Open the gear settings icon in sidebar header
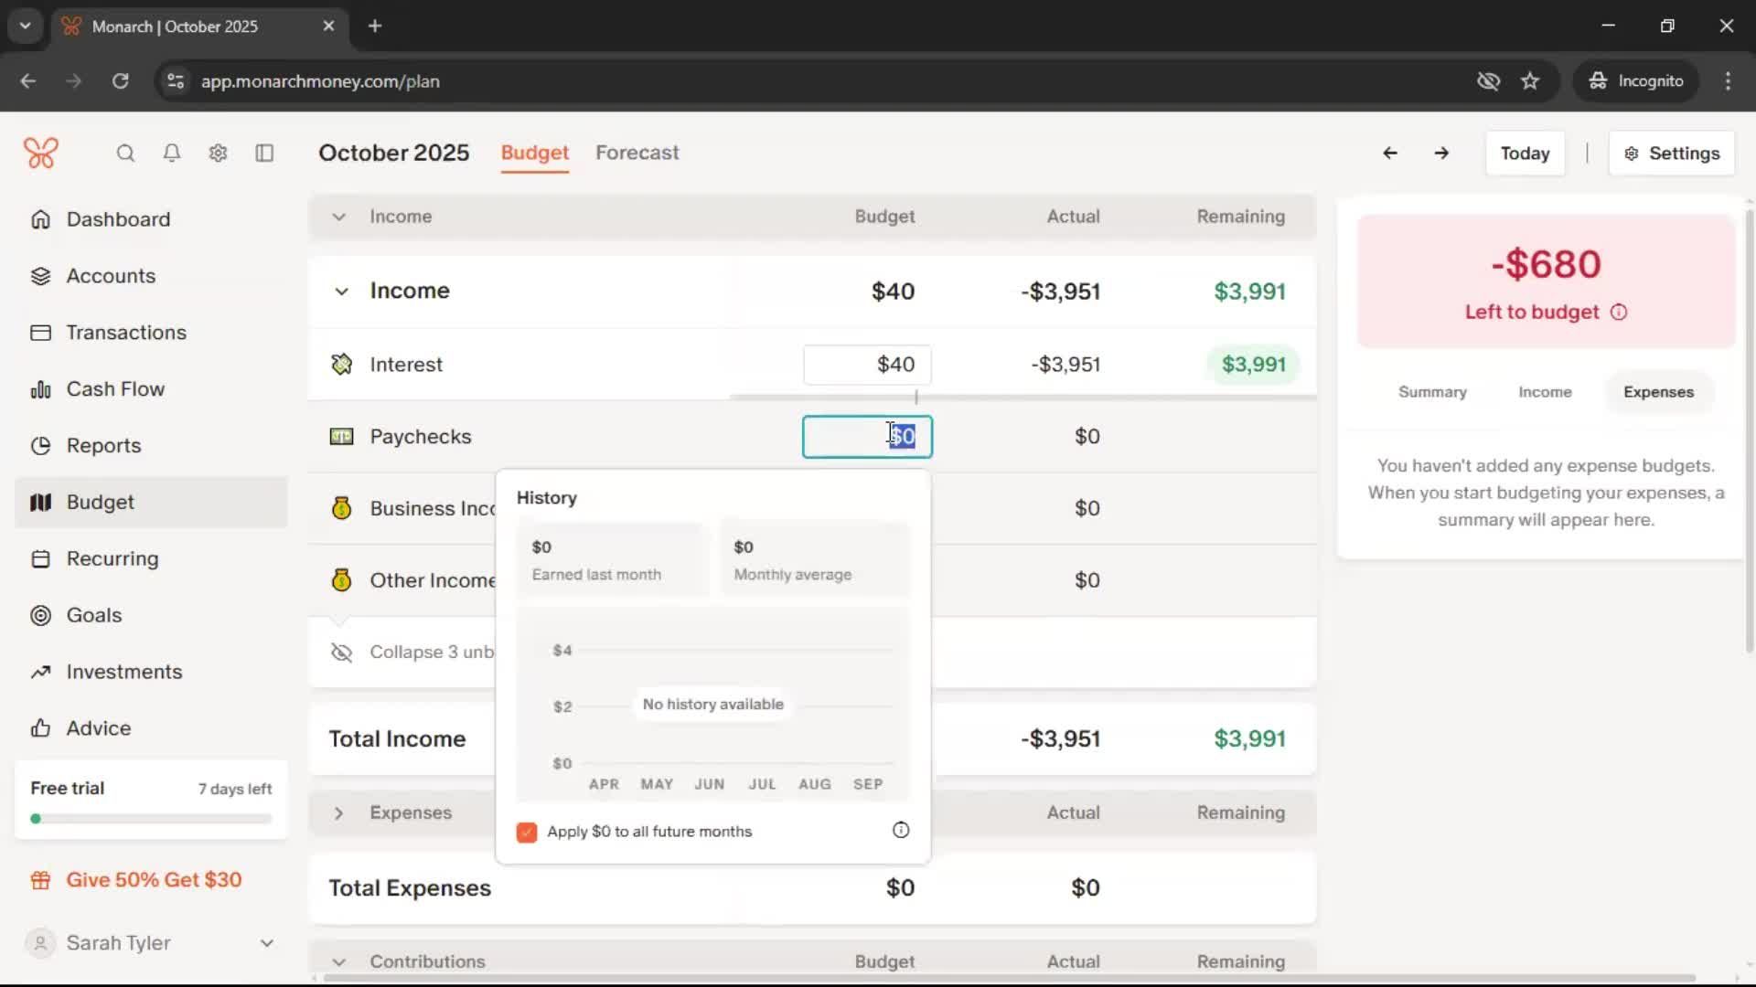 point(218,154)
